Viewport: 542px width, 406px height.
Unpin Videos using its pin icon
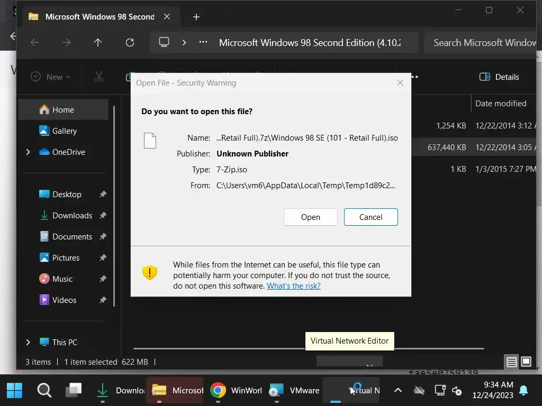tap(103, 300)
